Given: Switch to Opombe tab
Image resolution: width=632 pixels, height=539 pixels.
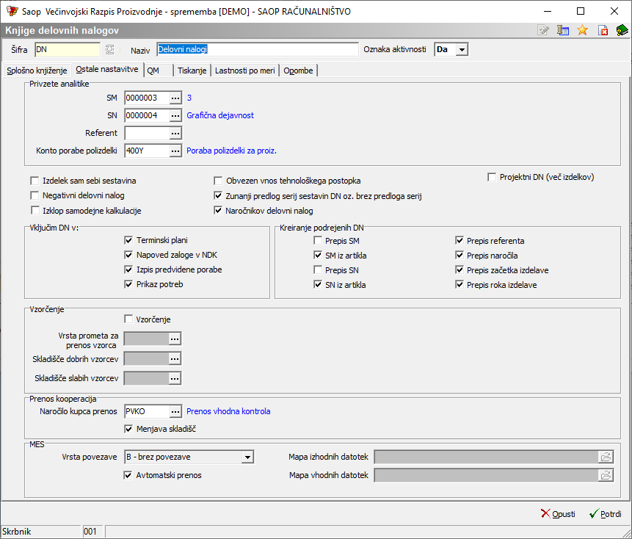Looking at the screenshot, I should 298,70.
